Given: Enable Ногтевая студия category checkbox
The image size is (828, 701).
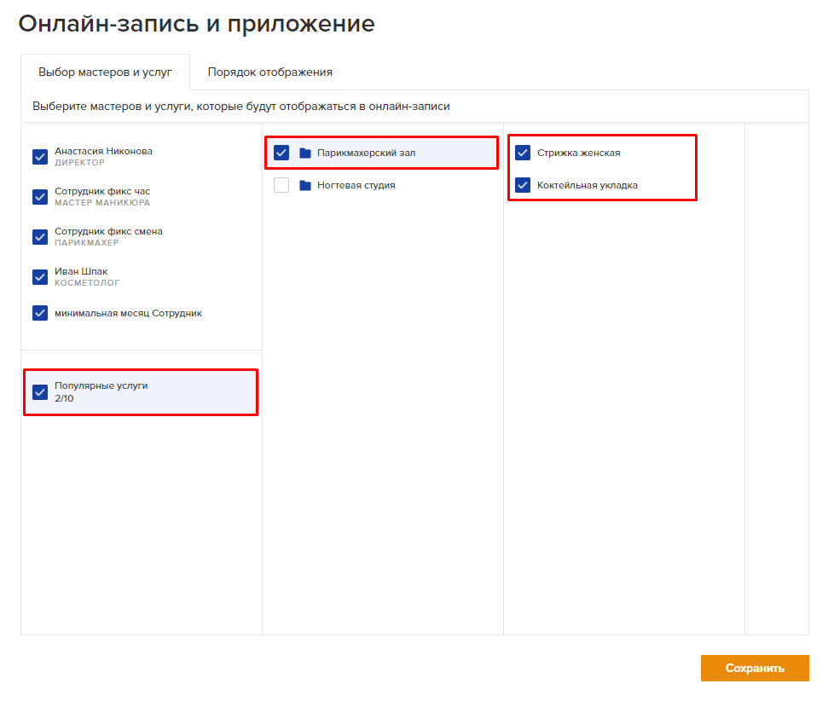Looking at the screenshot, I should click(281, 185).
